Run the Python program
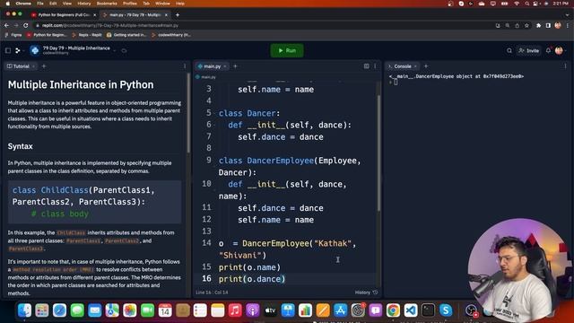The height and width of the screenshot is (323, 574). (x=287, y=50)
